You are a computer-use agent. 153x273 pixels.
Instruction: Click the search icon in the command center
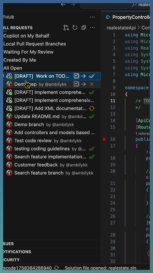134,5
